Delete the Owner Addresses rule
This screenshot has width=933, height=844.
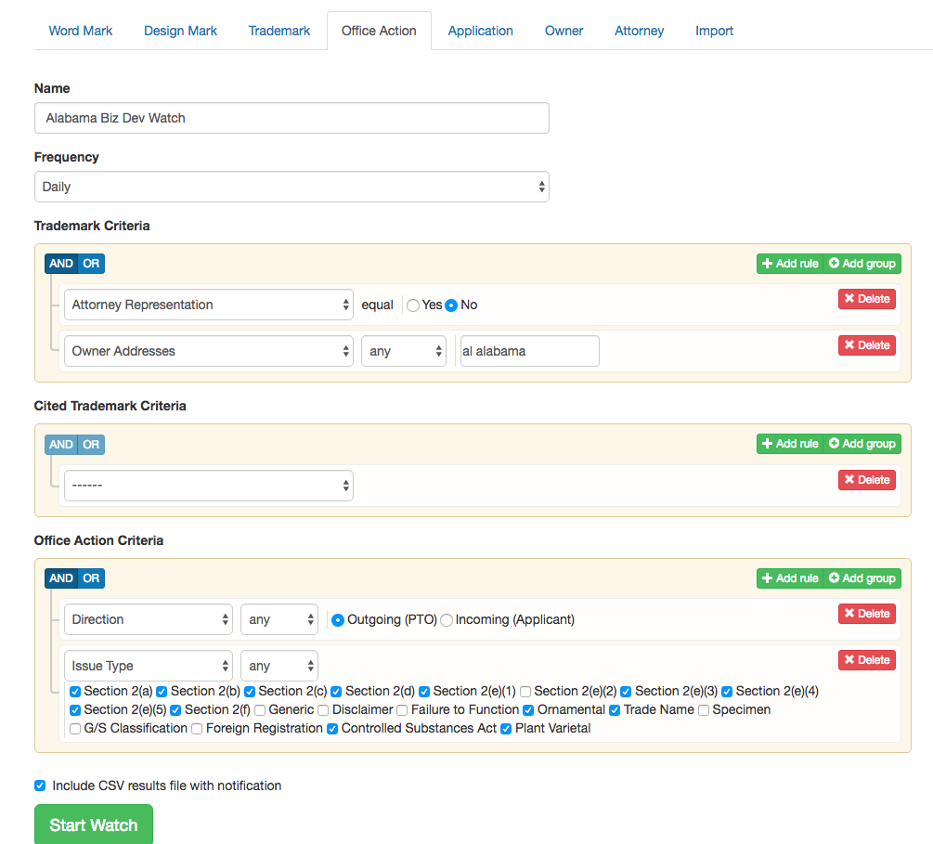point(866,344)
